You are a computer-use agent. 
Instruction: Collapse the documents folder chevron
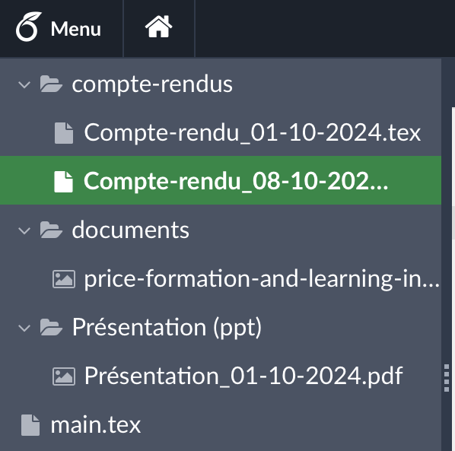pos(24,231)
